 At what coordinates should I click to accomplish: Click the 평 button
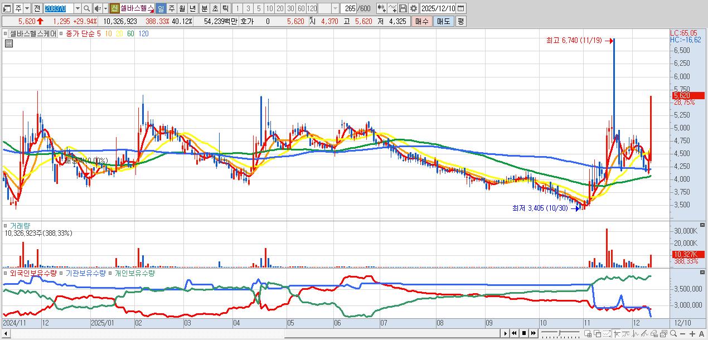[460, 21]
